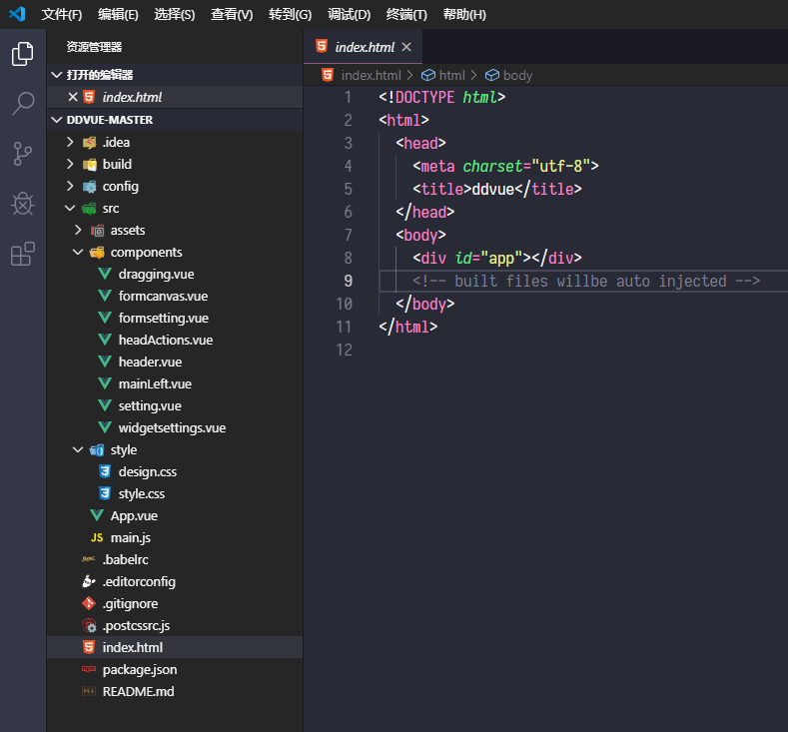788x732 pixels.
Task: Click the .postcssrc.js file icon
Action: tap(90, 625)
